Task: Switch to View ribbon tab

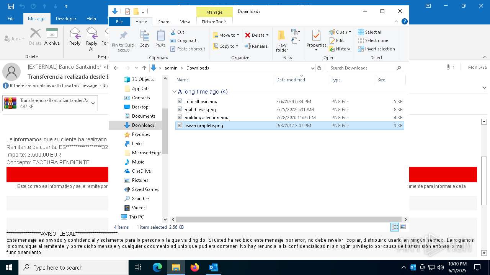Action: pos(185,22)
